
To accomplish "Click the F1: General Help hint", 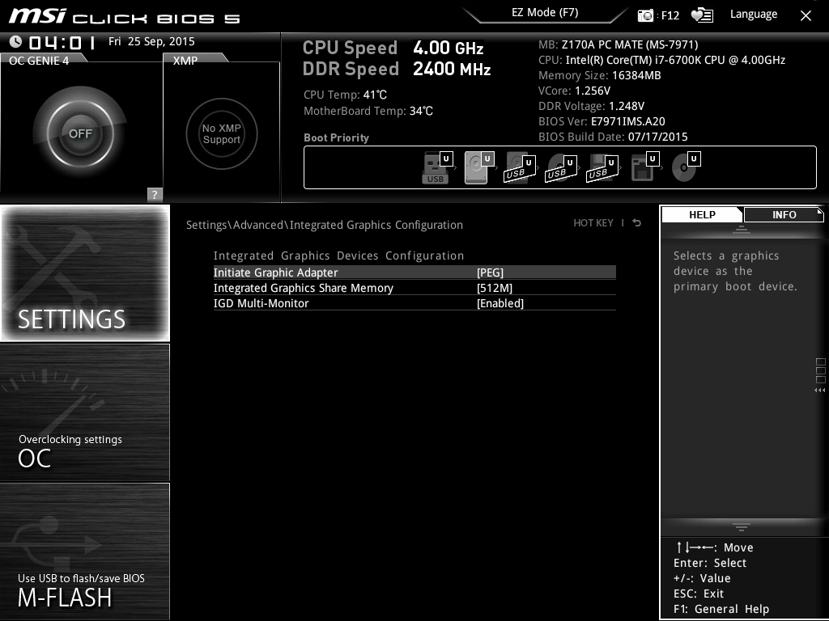I will 721,609.
